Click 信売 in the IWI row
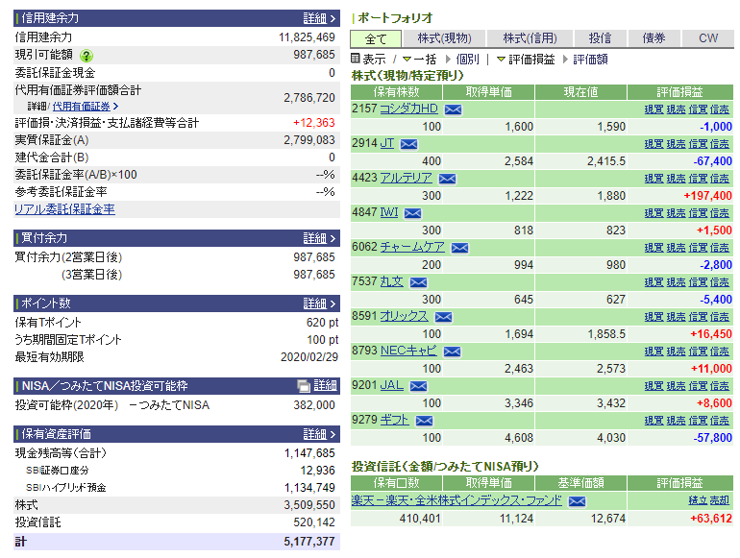The image size is (740, 558). click(720, 213)
